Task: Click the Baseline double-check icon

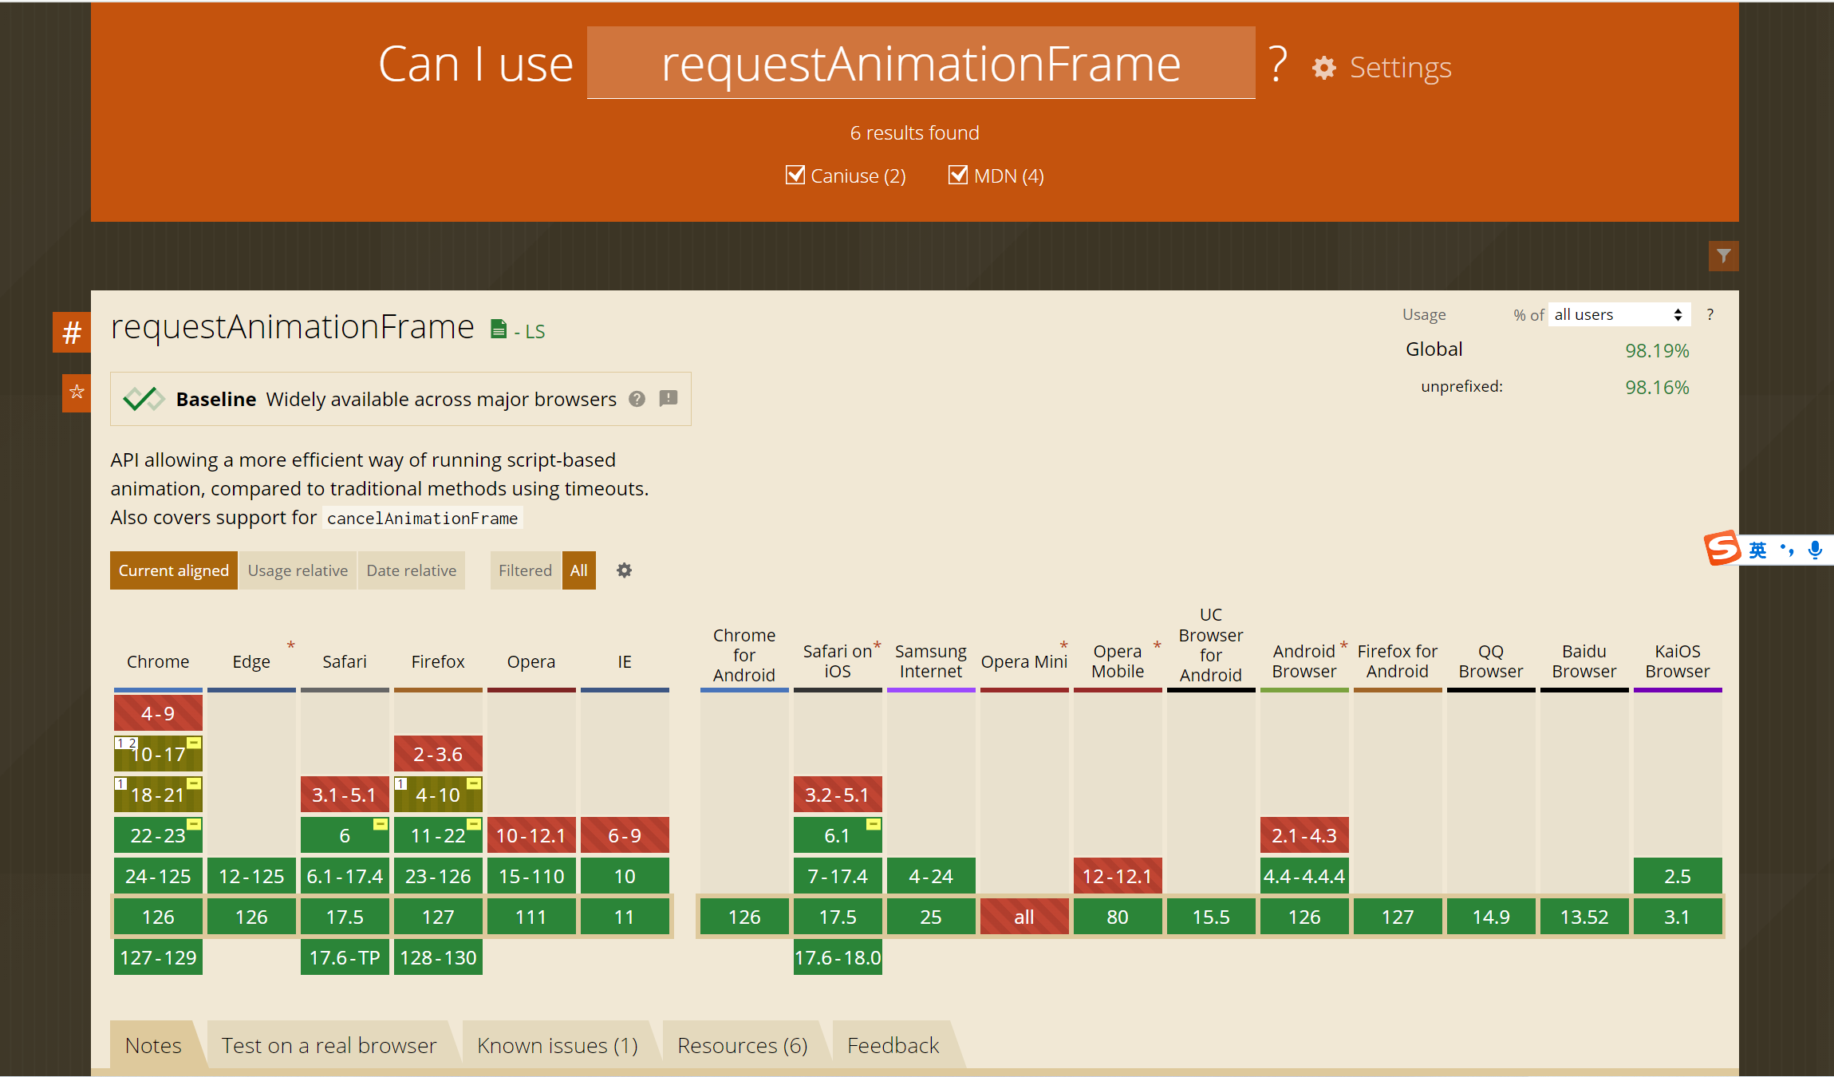Action: tap(144, 399)
